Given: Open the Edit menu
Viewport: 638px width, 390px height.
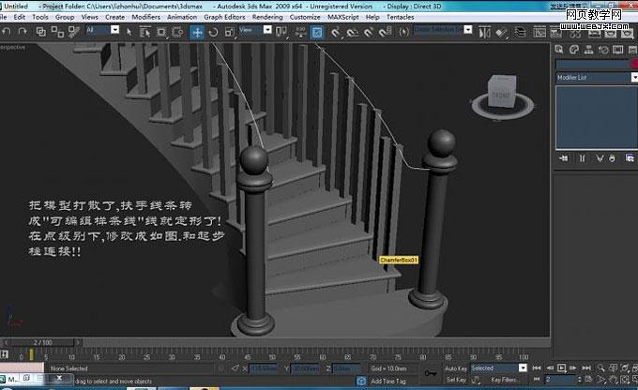Looking at the screenshot, I should pyautogui.click(x=20, y=17).
